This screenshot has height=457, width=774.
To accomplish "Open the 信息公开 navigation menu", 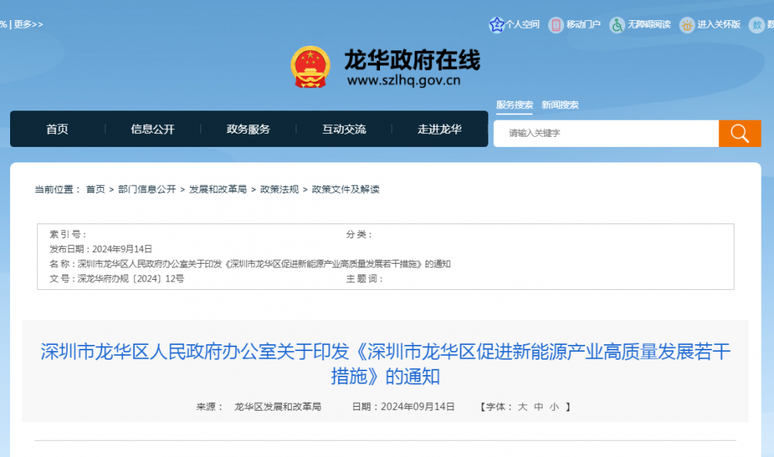I will tap(152, 129).
